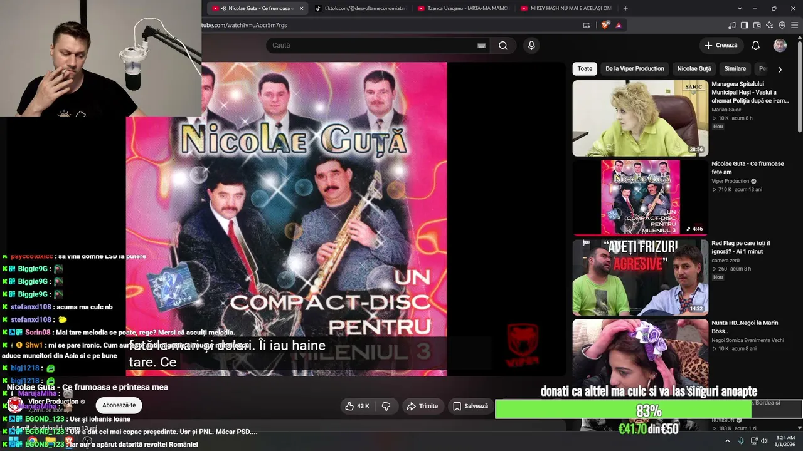The height and width of the screenshot is (451, 803).
Task: Open the Brave Wallet icon
Action: click(x=757, y=25)
